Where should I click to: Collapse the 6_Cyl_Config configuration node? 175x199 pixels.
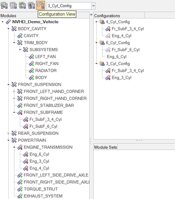click(x=96, y=43)
